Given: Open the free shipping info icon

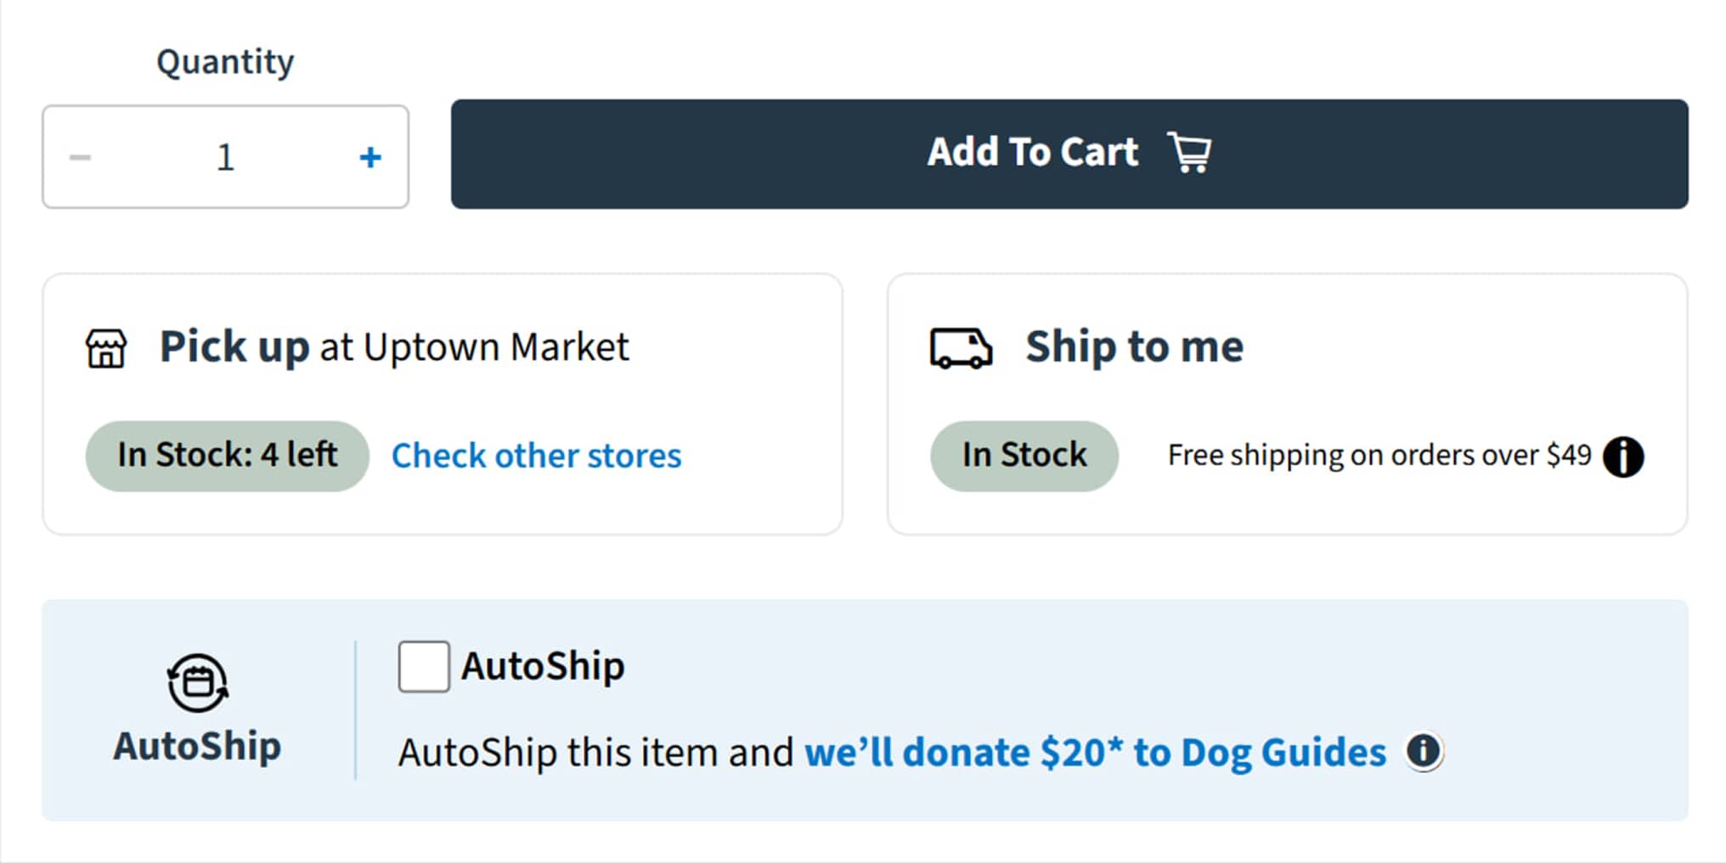Looking at the screenshot, I should 1623,457.
